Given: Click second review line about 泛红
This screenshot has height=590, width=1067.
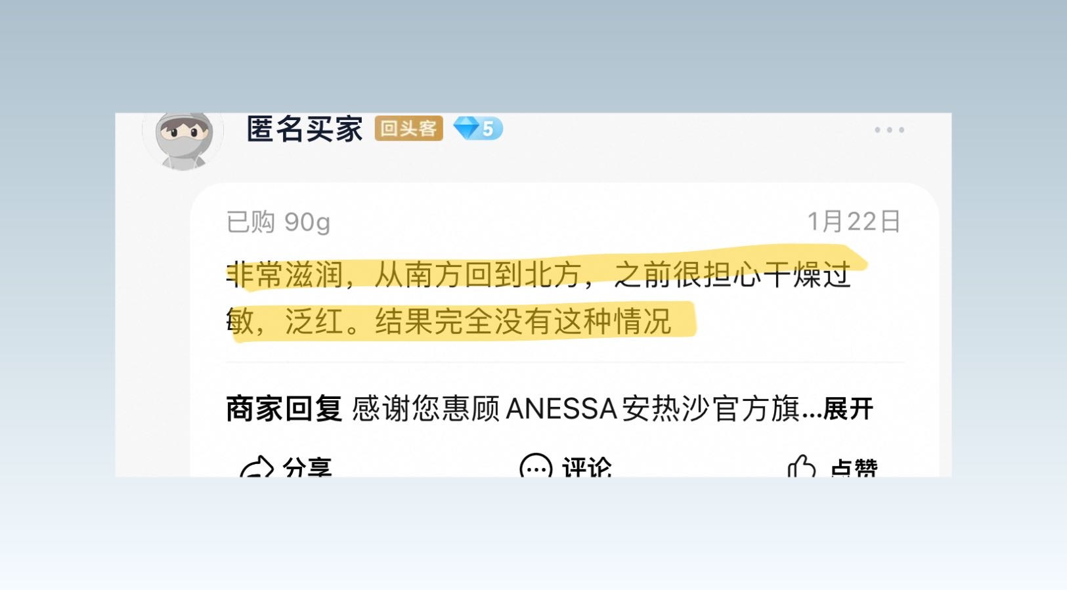Looking at the screenshot, I should [x=449, y=322].
